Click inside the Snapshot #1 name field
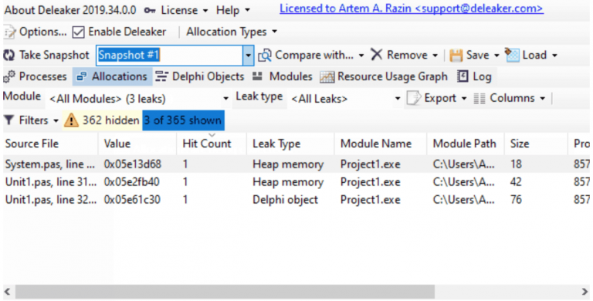The height and width of the screenshot is (301, 593). (x=169, y=56)
